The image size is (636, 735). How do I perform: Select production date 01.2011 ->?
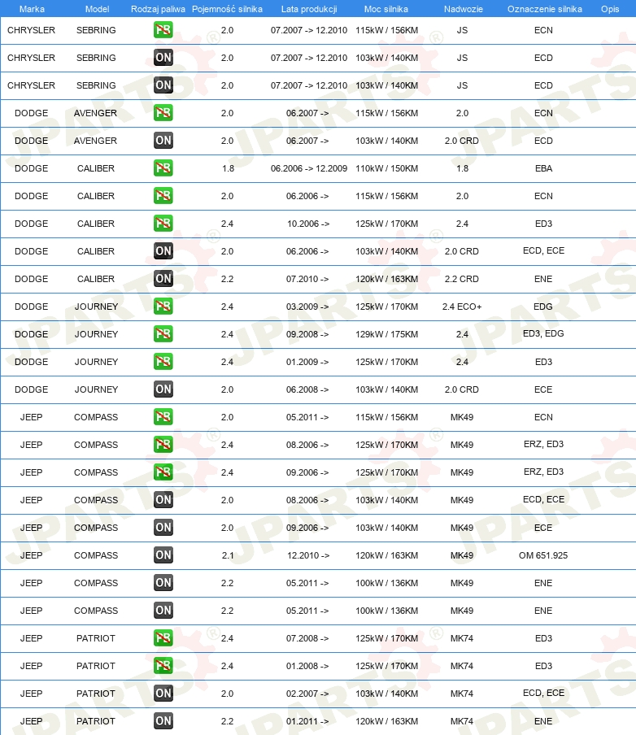(307, 721)
